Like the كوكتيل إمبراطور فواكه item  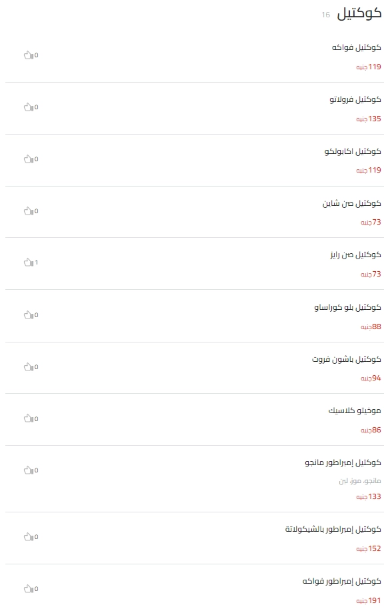click(x=29, y=589)
